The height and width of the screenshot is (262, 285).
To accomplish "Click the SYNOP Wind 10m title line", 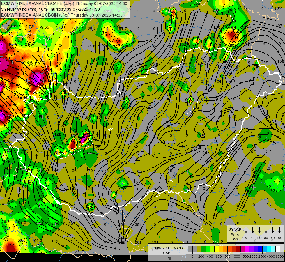I will [x=50, y=9].
